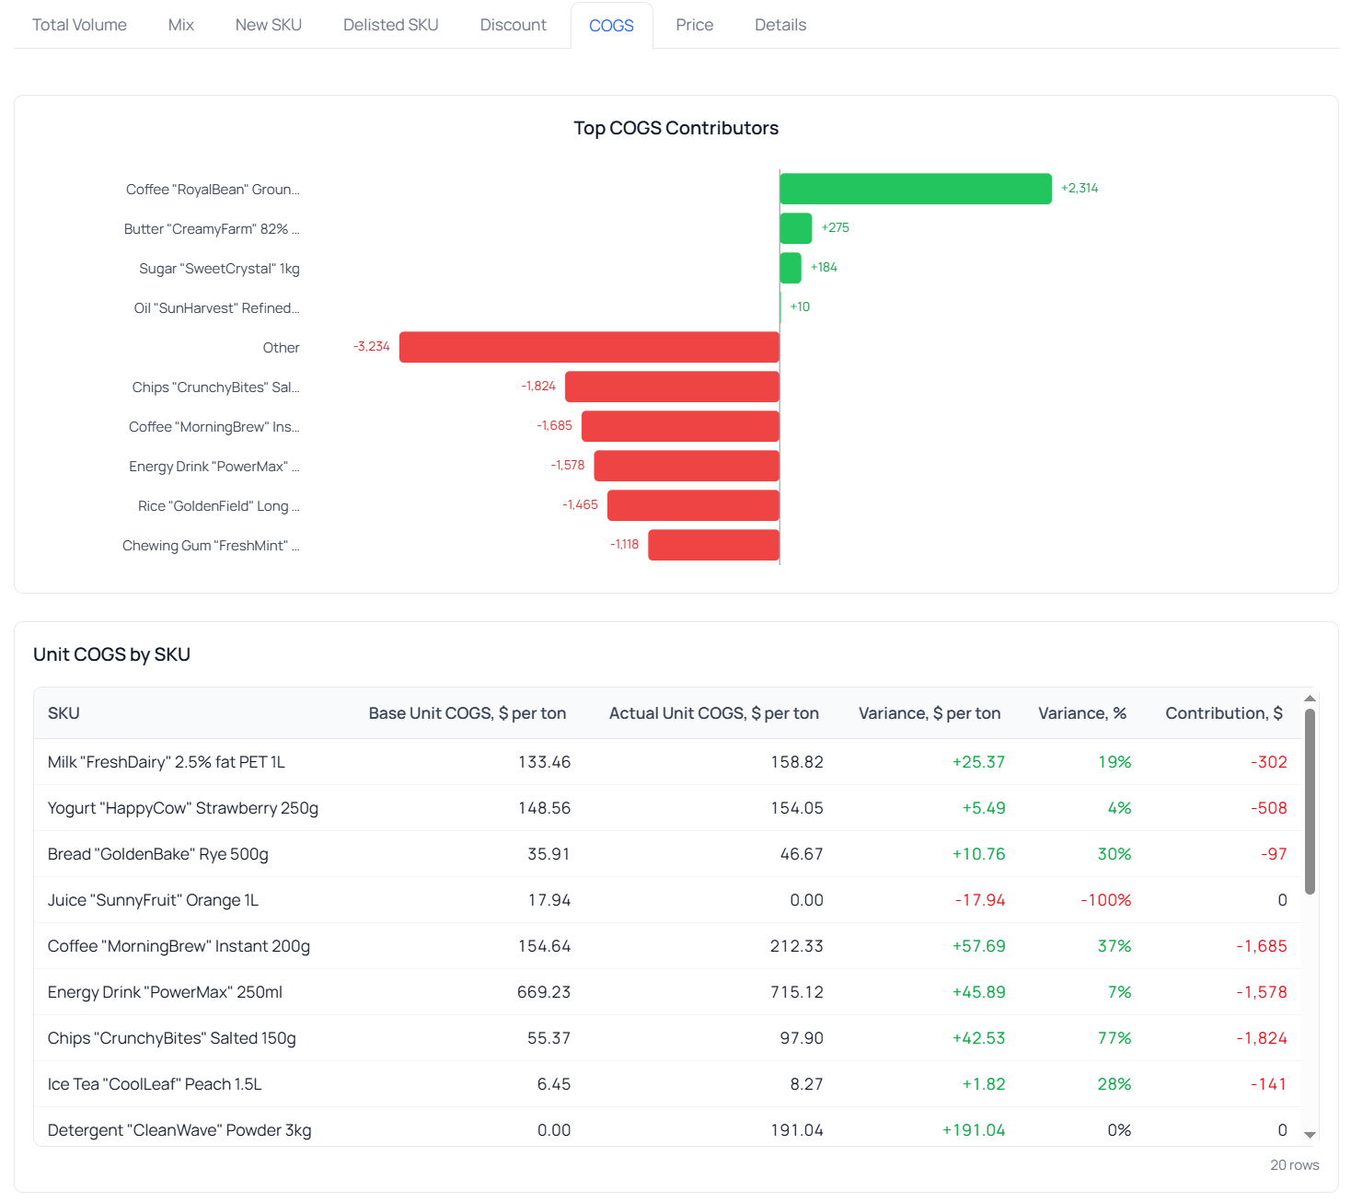
Task: Sort by Contribution, $ column header
Action: 1223,713
